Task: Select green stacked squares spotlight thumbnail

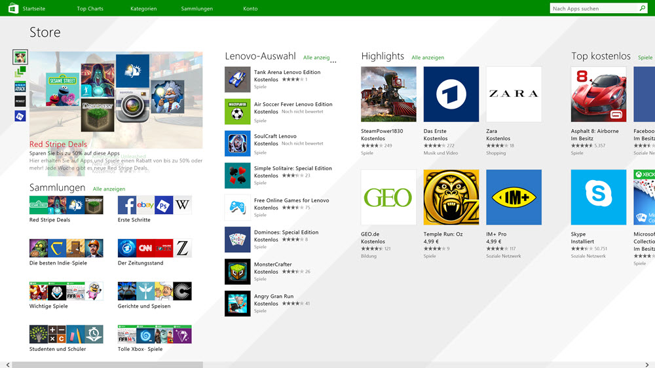Action: (x=20, y=72)
